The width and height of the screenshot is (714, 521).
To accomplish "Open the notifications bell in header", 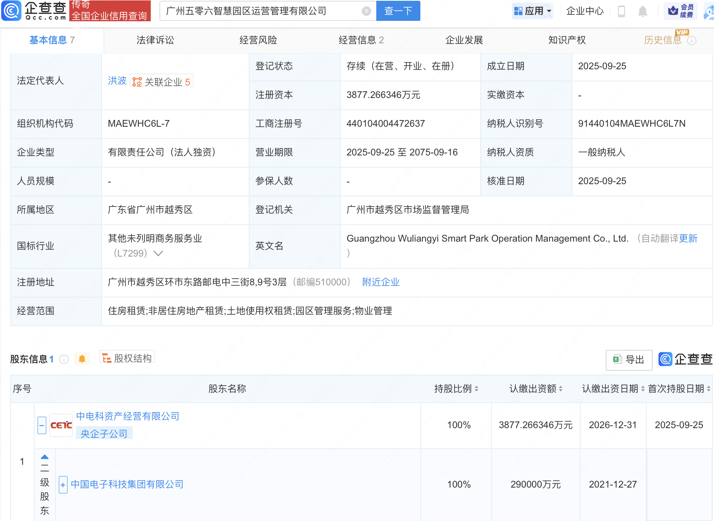I will [x=642, y=11].
